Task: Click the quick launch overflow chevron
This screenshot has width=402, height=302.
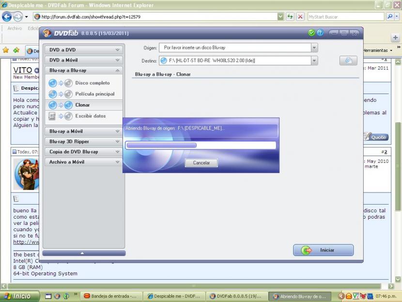Action: (76, 294)
